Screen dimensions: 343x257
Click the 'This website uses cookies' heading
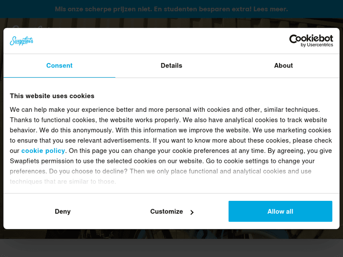point(52,96)
